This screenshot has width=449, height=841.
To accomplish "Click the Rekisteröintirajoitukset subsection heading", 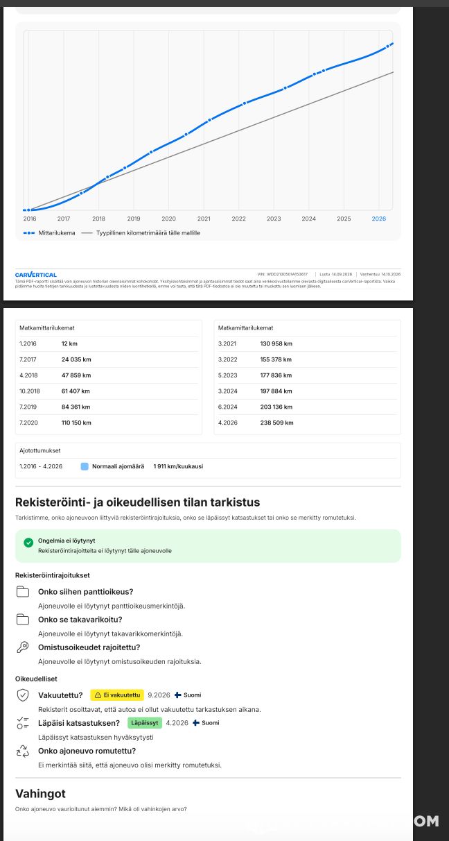I will coord(53,575).
